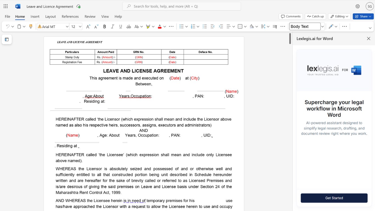This screenshot has height=211, width=375.
Task: Toggle italic formatting
Action: tap(112, 27)
